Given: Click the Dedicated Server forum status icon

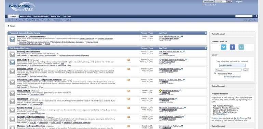Looking at the screenshot, I should 12,71.
